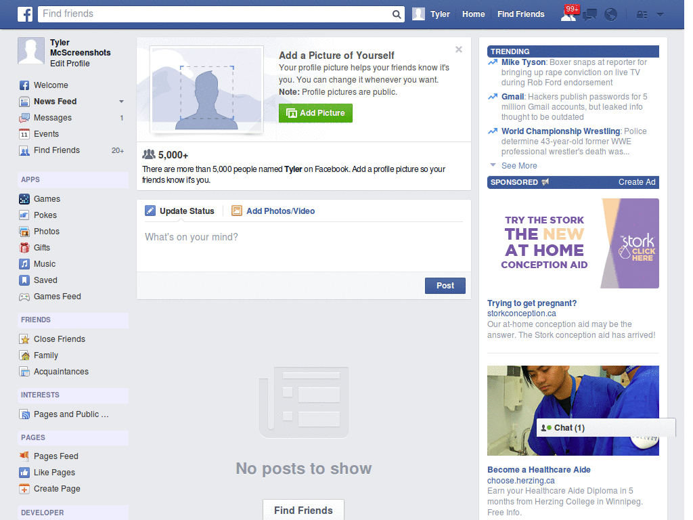This screenshot has width=693, height=520.
Task: Open the Music app icon
Action: (x=24, y=264)
